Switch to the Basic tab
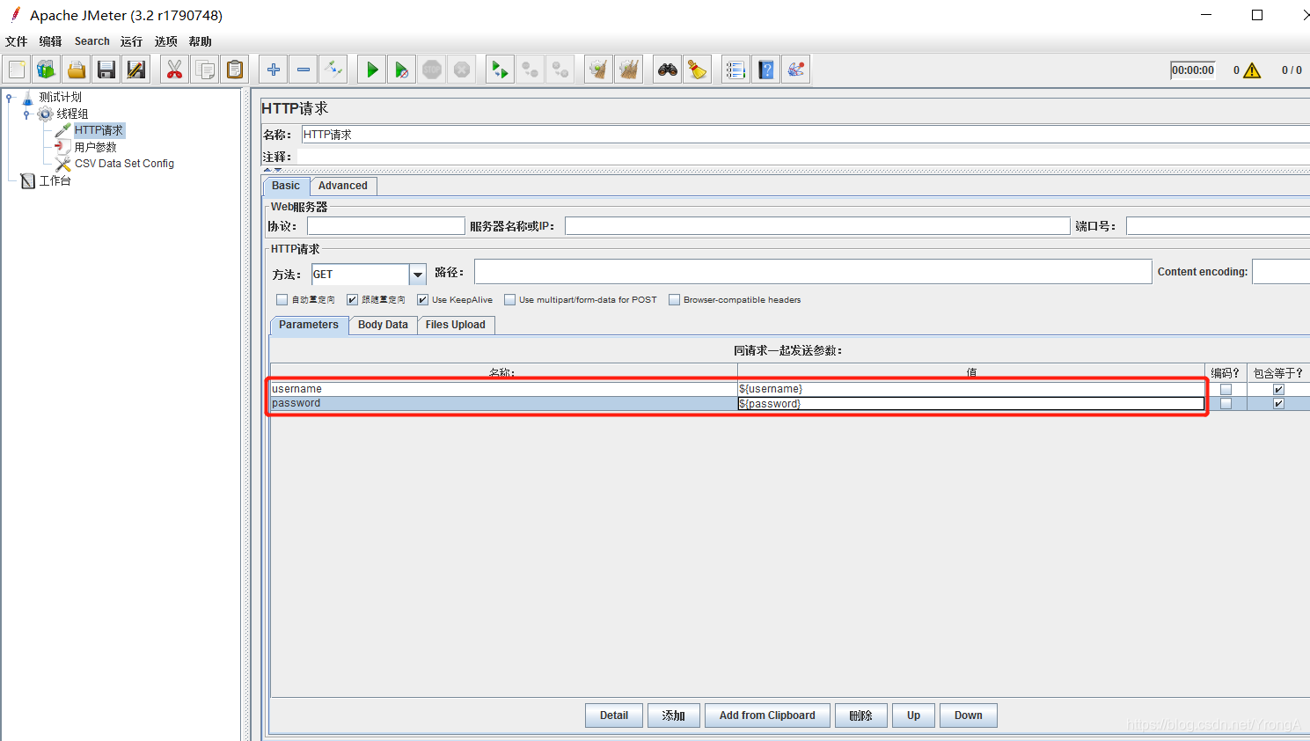The width and height of the screenshot is (1310, 741). (x=286, y=186)
